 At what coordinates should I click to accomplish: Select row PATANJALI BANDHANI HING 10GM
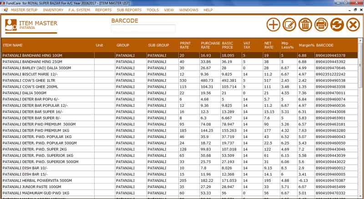179,55
